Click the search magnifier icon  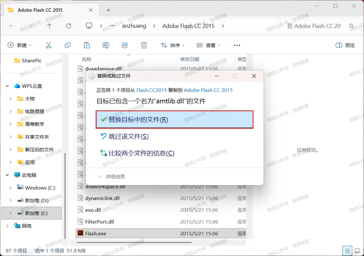tap(352, 26)
